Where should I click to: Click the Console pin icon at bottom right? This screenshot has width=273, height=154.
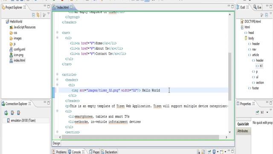(209, 152)
